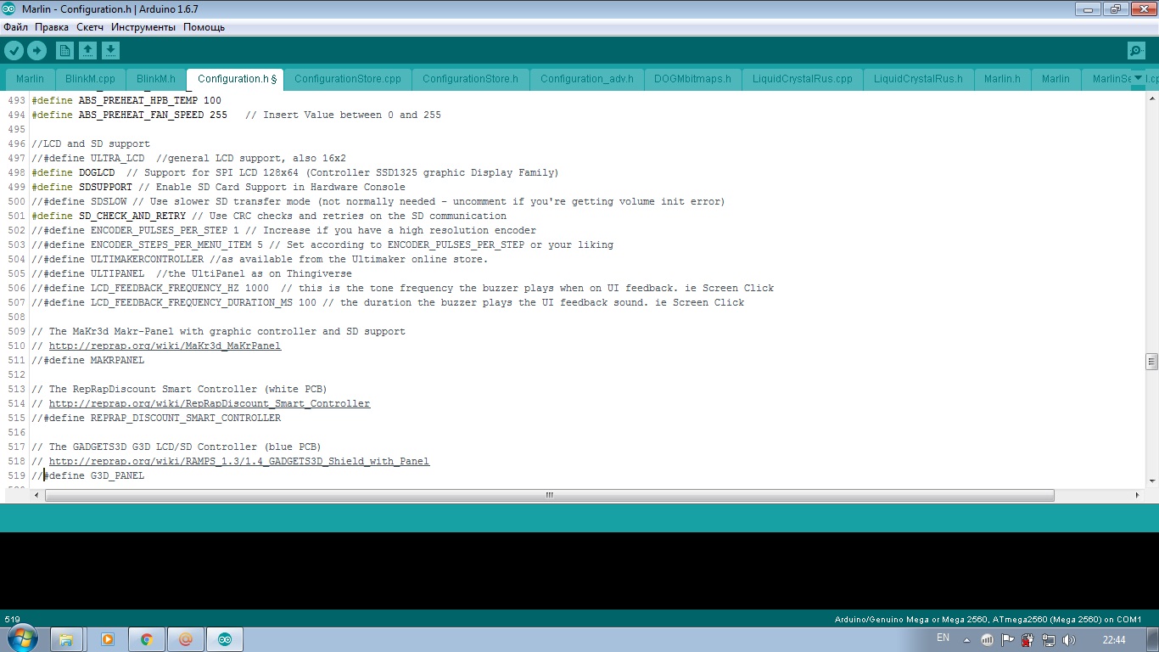1159x652 pixels.
Task: Open the Файл menu
Action: 16,27
